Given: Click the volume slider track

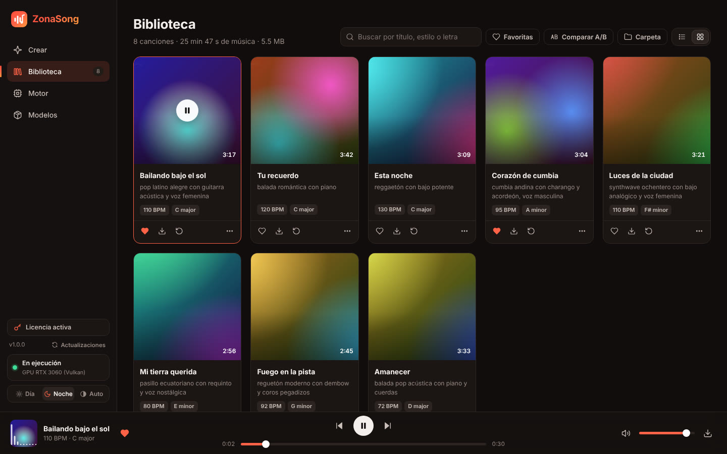Looking at the screenshot, I should pos(667,433).
